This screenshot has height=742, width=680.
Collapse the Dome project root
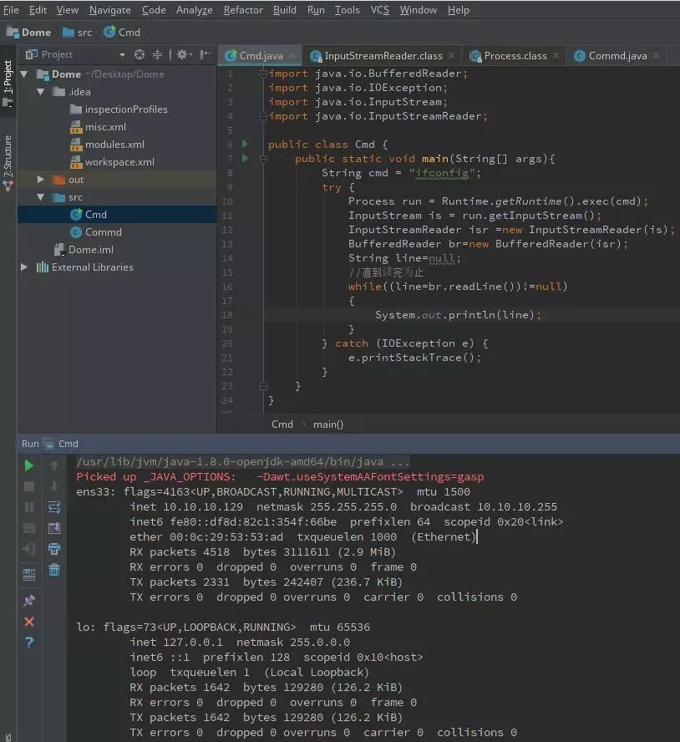tap(24, 74)
